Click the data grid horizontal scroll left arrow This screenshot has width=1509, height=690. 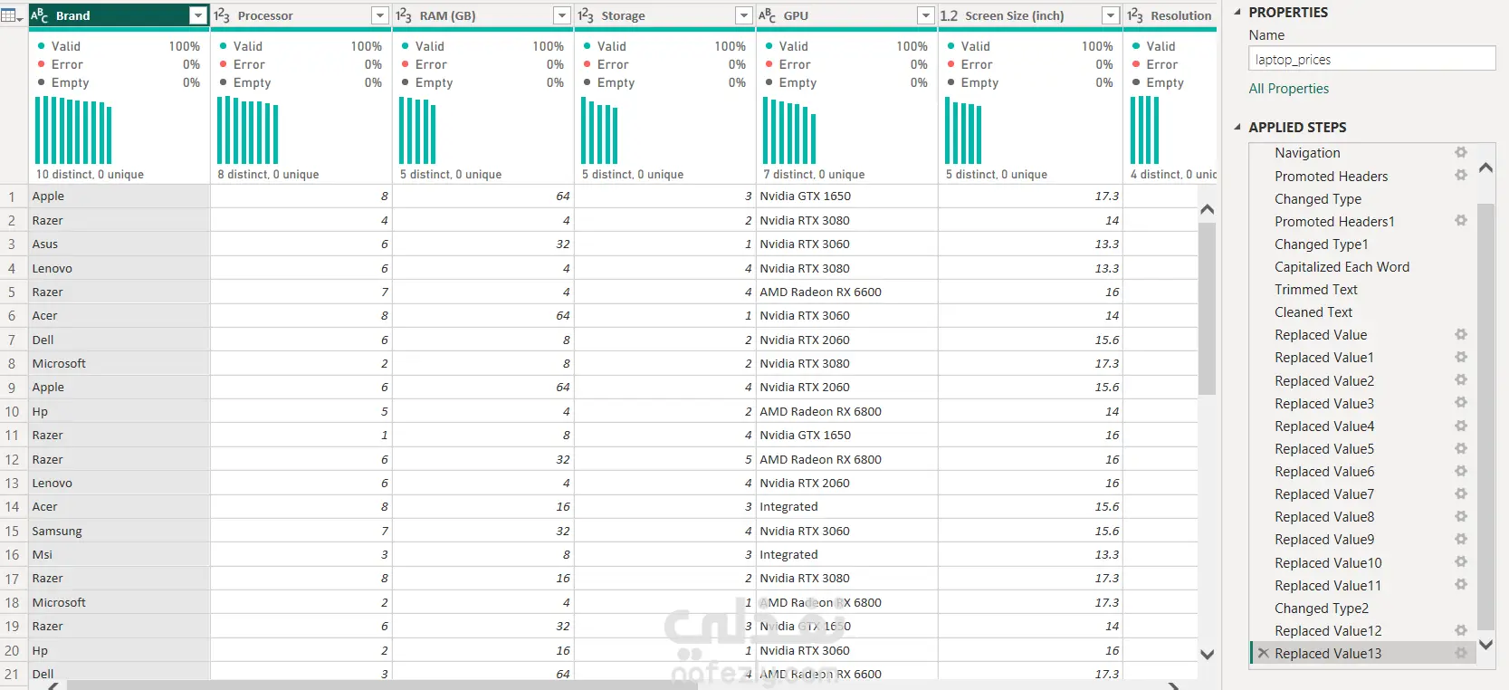(x=53, y=685)
